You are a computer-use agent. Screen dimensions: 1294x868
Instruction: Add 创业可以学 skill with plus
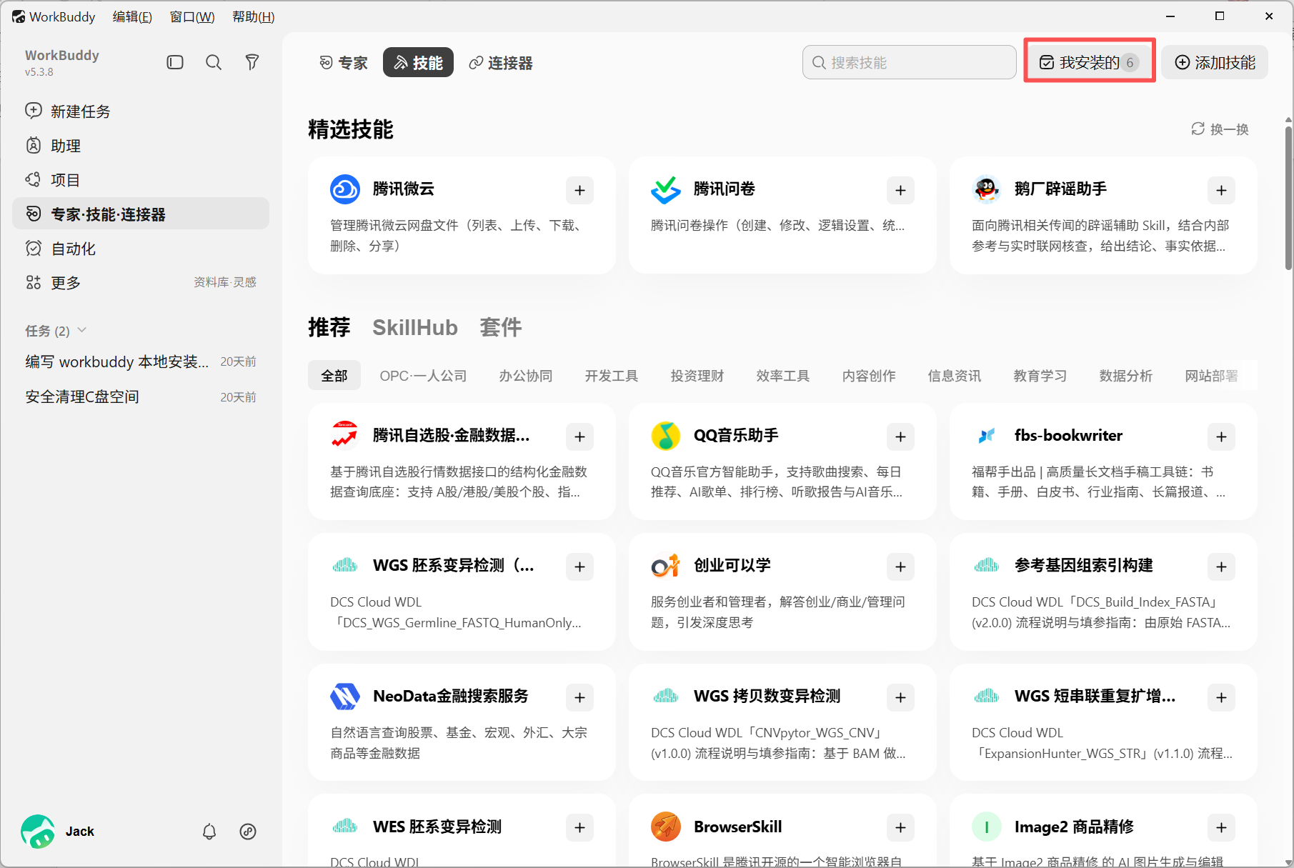[900, 567]
